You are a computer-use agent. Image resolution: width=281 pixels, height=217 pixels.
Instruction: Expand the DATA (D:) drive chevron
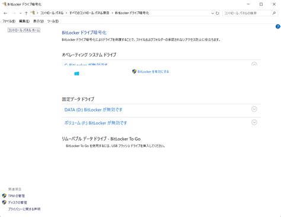tap(254, 109)
